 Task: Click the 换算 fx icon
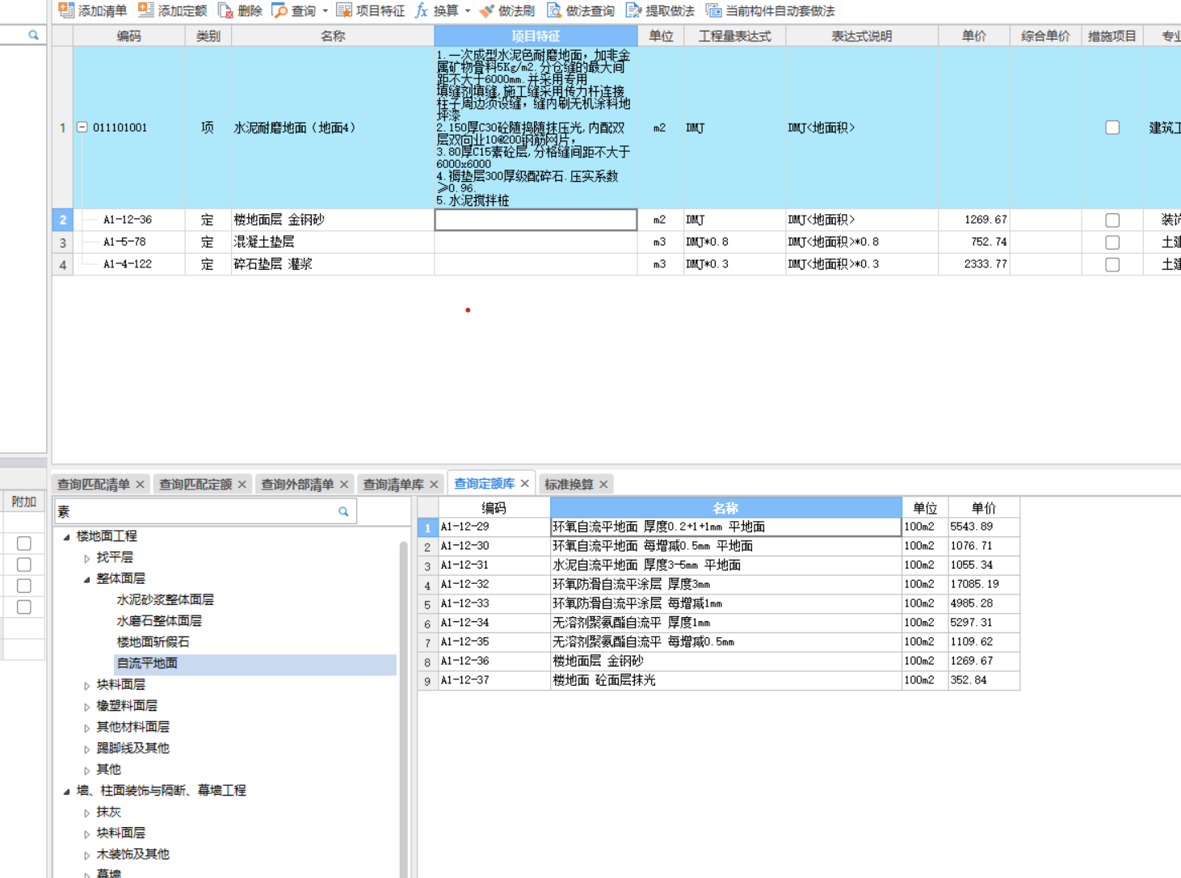(x=421, y=11)
